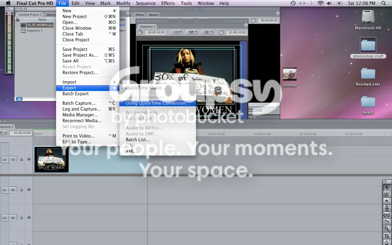Switch to the Motion tab in Viewer
Viewport: 392px width, 245px height.
(154, 15)
